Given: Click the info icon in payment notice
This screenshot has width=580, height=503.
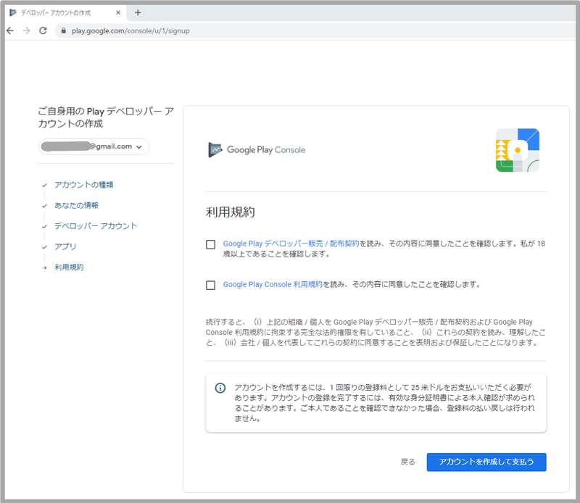Looking at the screenshot, I should click(220, 388).
